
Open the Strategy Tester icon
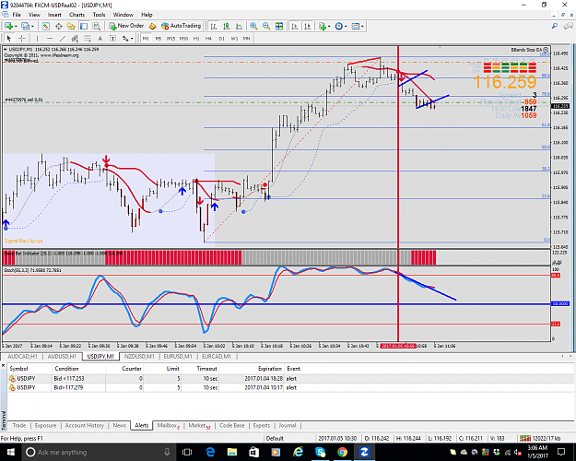coord(96,26)
